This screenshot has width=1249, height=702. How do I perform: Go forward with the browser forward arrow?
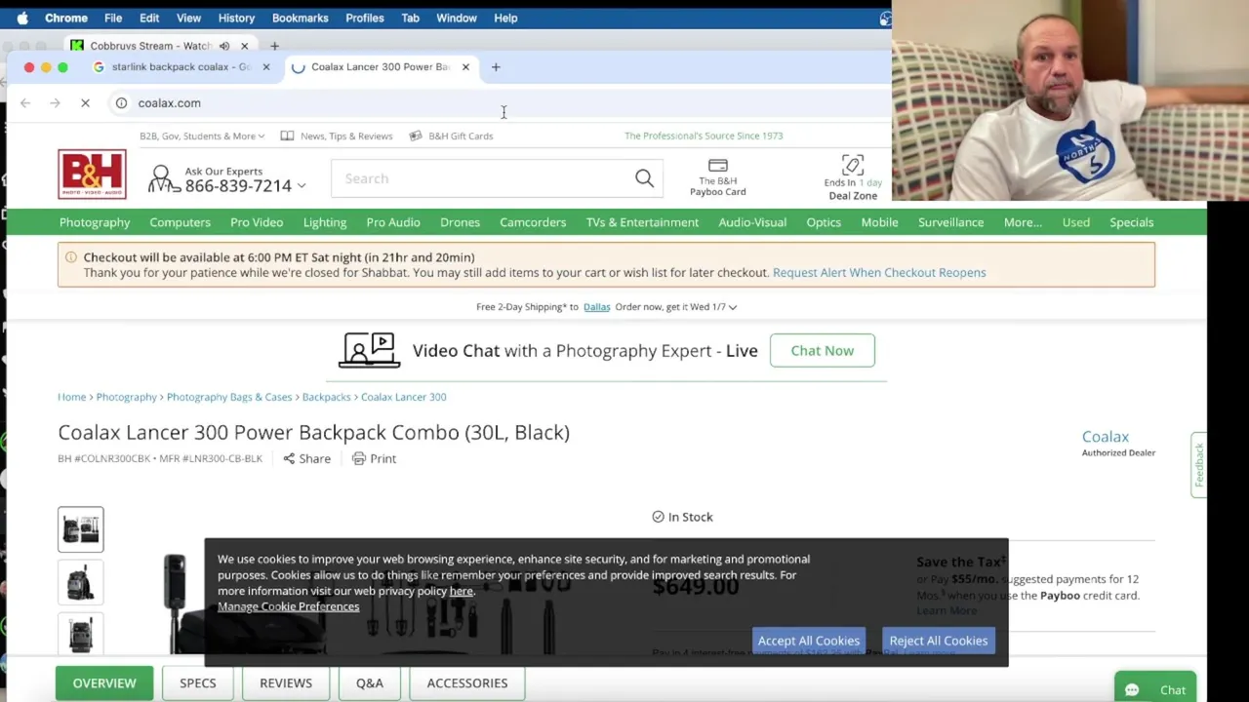pos(55,102)
